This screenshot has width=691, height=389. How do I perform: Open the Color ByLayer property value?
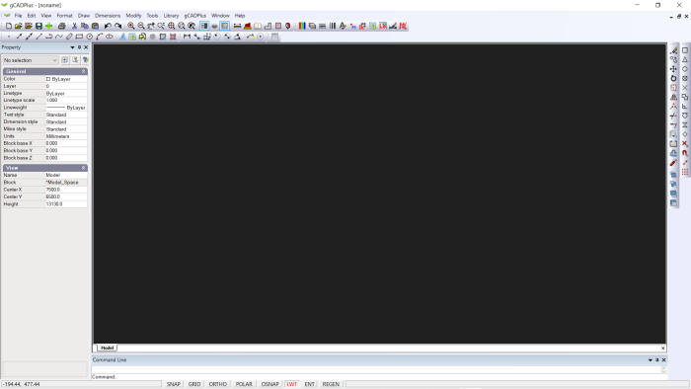(x=66, y=79)
